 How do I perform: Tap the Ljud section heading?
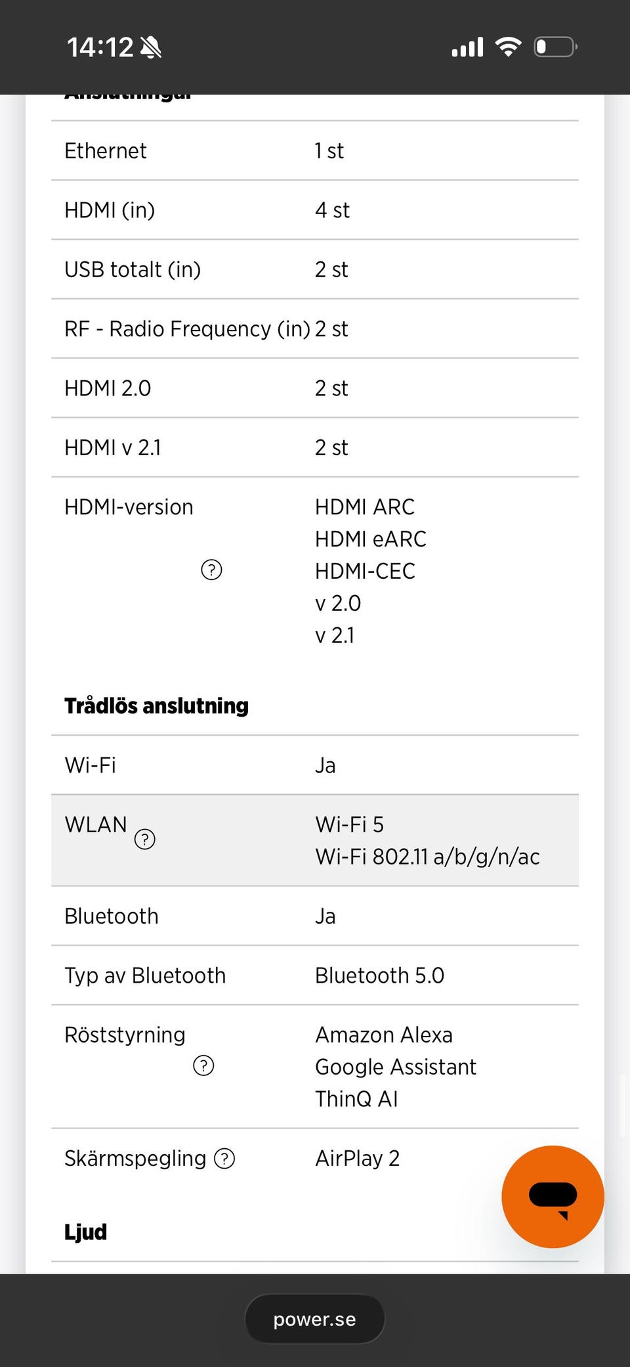click(x=85, y=1232)
